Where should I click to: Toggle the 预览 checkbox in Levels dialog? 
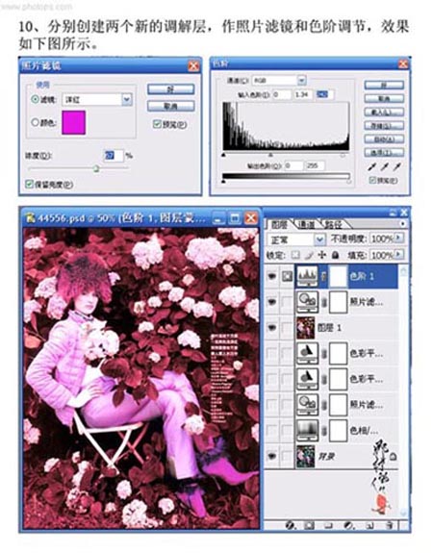coord(372,180)
